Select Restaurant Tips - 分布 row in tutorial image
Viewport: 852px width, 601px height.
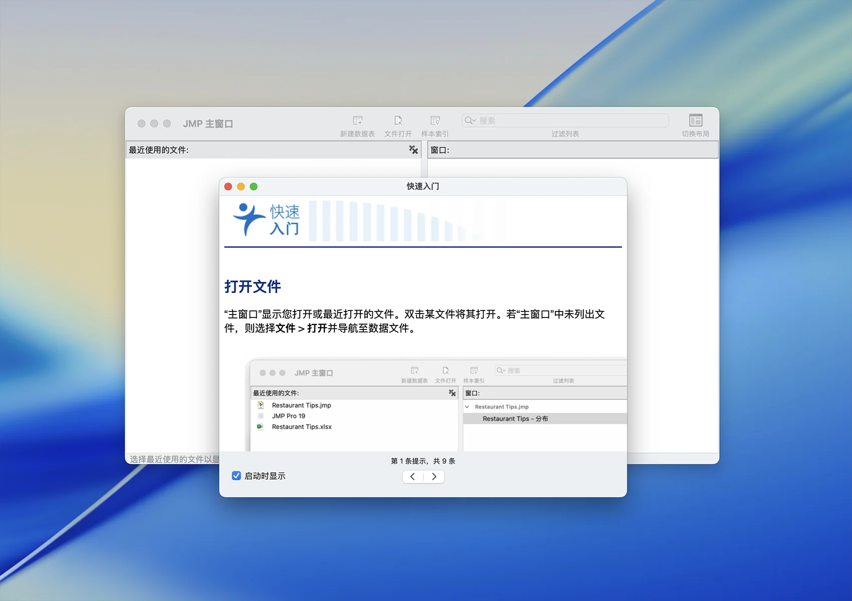coord(515,419)
